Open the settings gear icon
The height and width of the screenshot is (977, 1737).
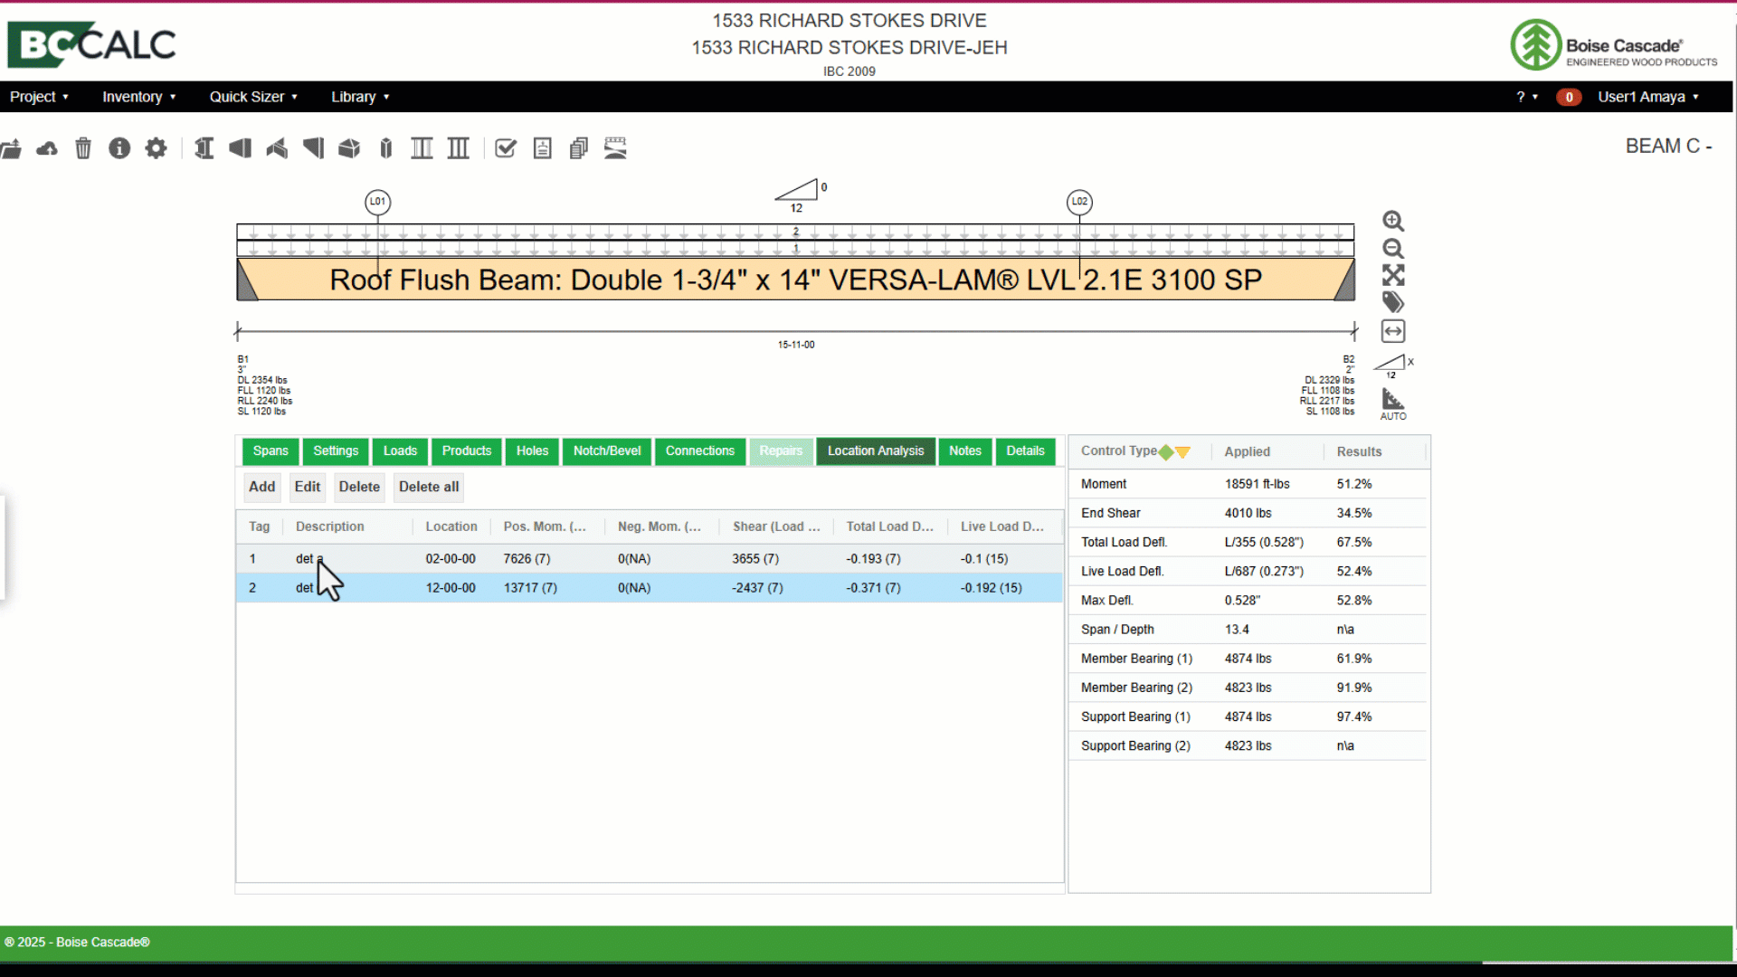pos(156,148)
